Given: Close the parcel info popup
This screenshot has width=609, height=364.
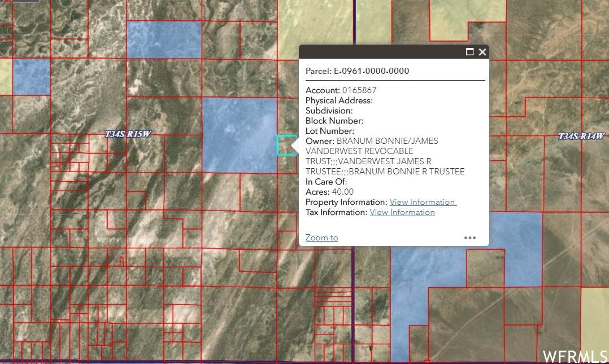Looking at the screenshot, I should (482, 52).
